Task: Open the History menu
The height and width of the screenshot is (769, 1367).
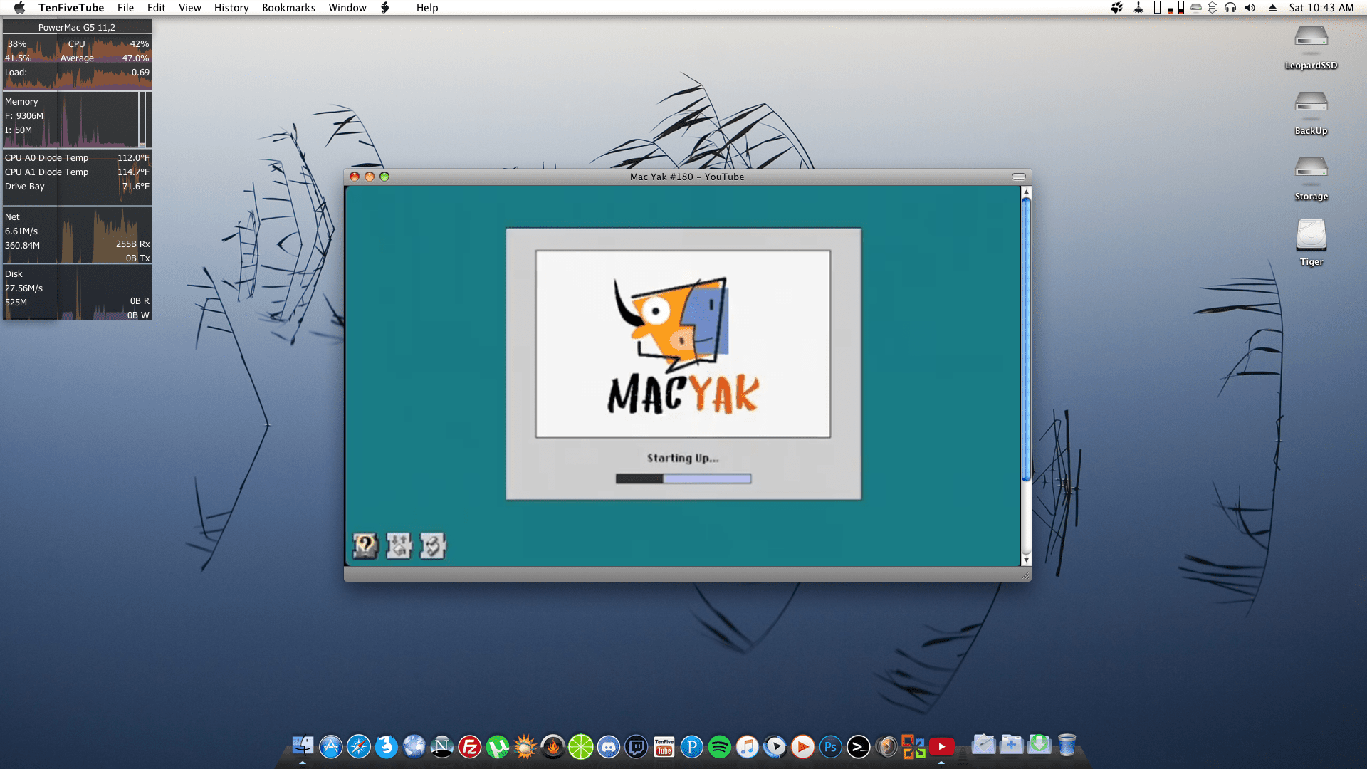Action: (231, 8)
